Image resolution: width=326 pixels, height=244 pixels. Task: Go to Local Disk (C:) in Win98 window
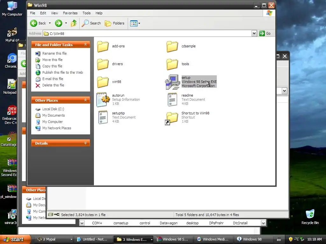click(x=53, y=109)
